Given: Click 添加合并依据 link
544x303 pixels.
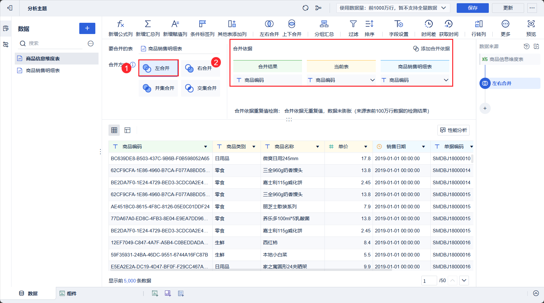Looking at the screenshot, I should tap(431, 48).
